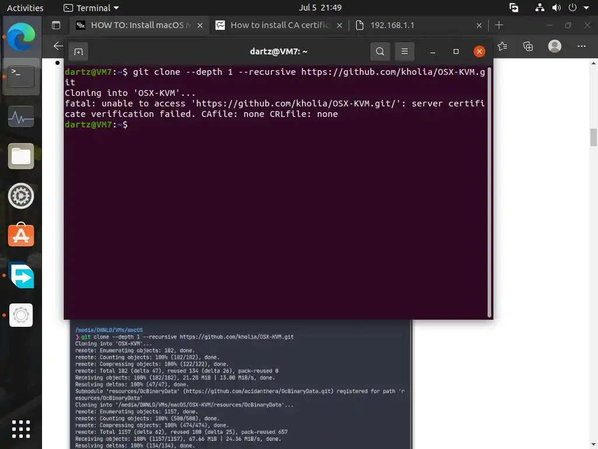This screenshot has height=449, width=598.
Task: Close the terminal window
Action: pyautogui.click(x=479, y=51)
